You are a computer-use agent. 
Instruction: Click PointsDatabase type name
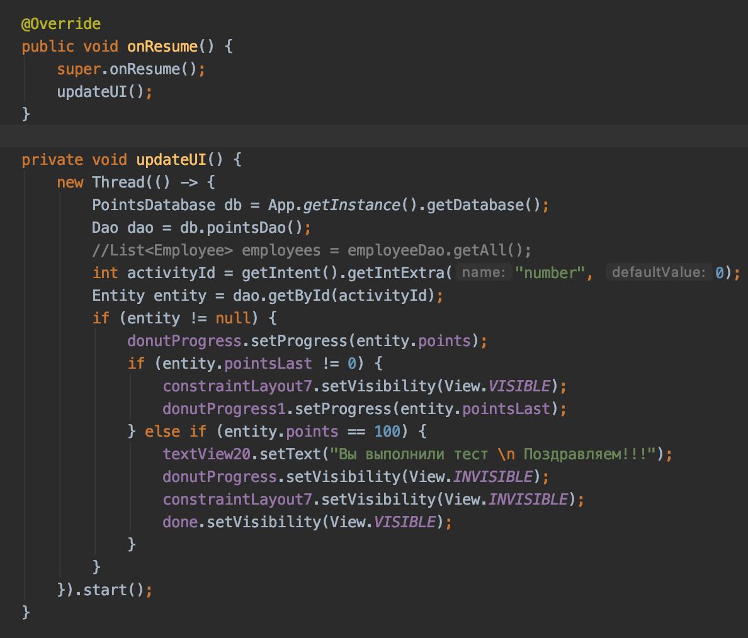pos(153,205)
